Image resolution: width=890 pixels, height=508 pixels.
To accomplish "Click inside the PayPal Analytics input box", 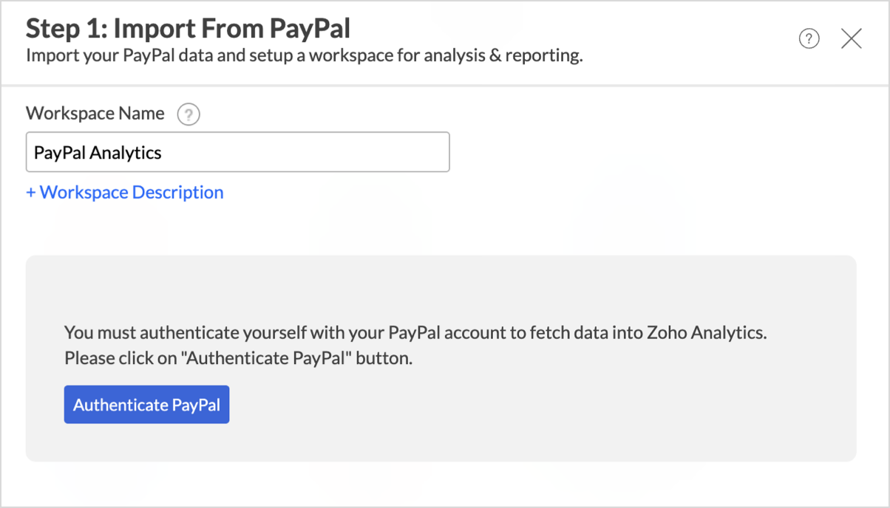I will 296,152.
